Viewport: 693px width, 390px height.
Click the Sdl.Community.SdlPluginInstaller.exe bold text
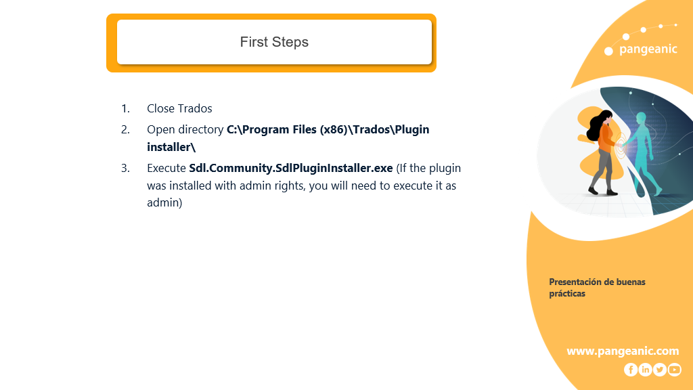point(291,168)
